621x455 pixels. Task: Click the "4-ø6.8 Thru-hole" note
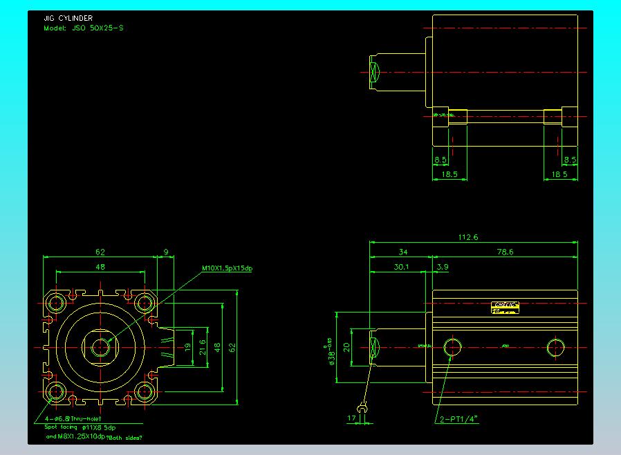click(73, 418)
